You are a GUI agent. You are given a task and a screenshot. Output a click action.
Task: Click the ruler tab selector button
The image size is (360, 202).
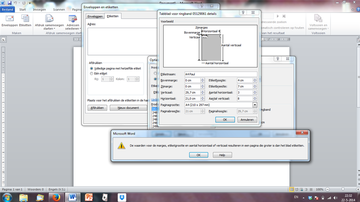tap(4, 39)
